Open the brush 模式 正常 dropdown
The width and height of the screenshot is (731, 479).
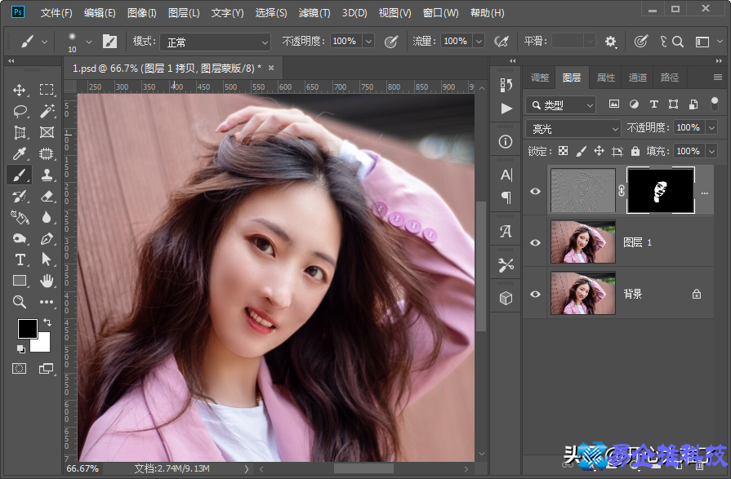point(215,42)
